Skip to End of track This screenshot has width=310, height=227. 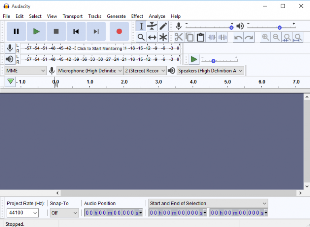click(x=96, y=31)
